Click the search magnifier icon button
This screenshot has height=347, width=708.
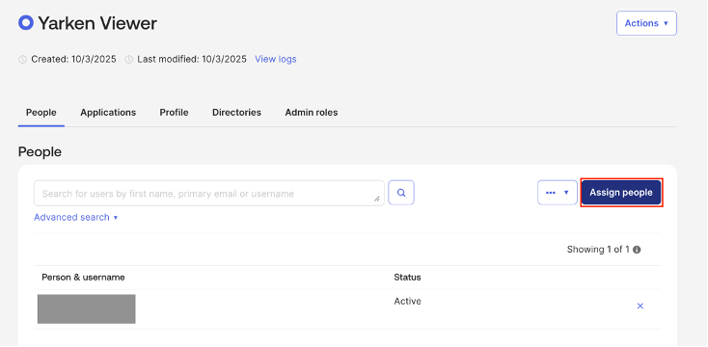coord(401,193)
